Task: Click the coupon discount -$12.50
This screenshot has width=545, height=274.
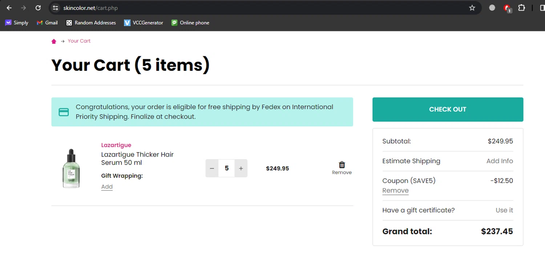Action: coord(501,181)
